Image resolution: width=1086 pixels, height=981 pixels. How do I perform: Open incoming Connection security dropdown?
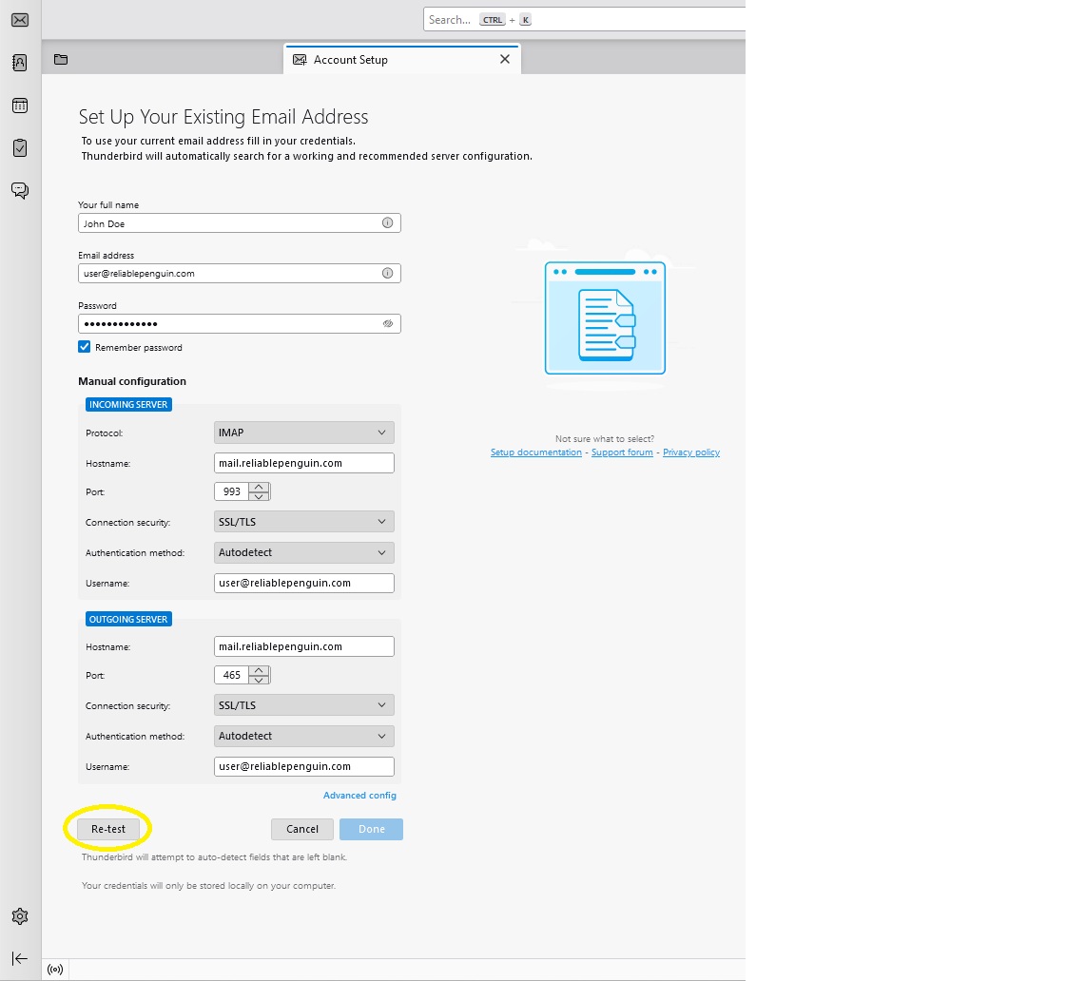(303, 522)
